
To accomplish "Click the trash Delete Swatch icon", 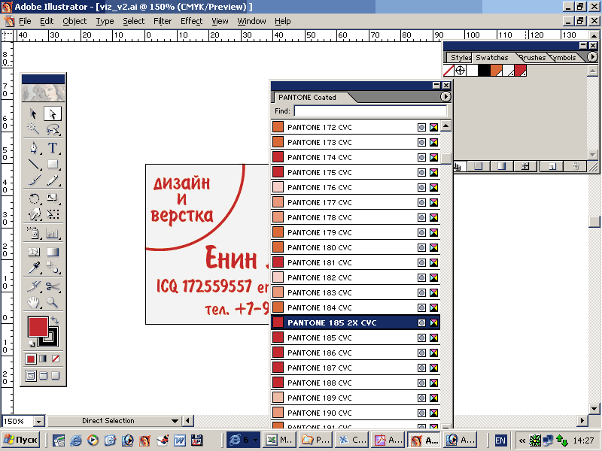I will tap(576, 166).
